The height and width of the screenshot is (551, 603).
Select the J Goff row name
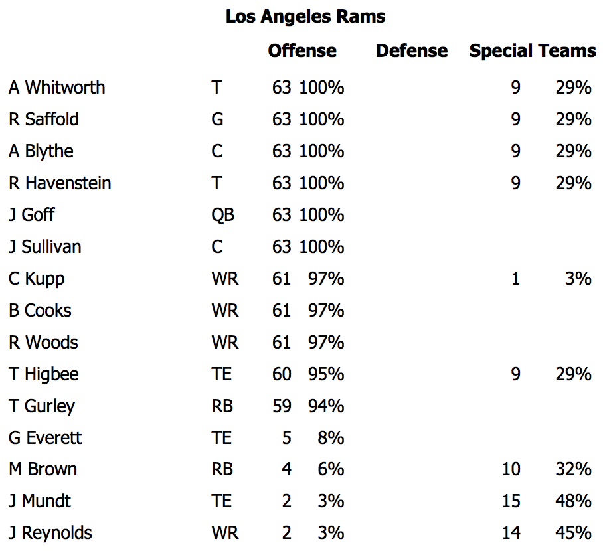point(31,215)
